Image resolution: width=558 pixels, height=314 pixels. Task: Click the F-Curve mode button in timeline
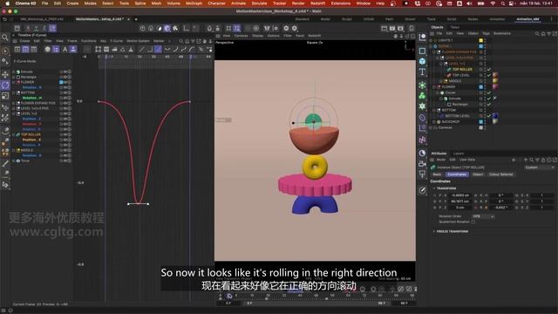click(x=25, y=49)
